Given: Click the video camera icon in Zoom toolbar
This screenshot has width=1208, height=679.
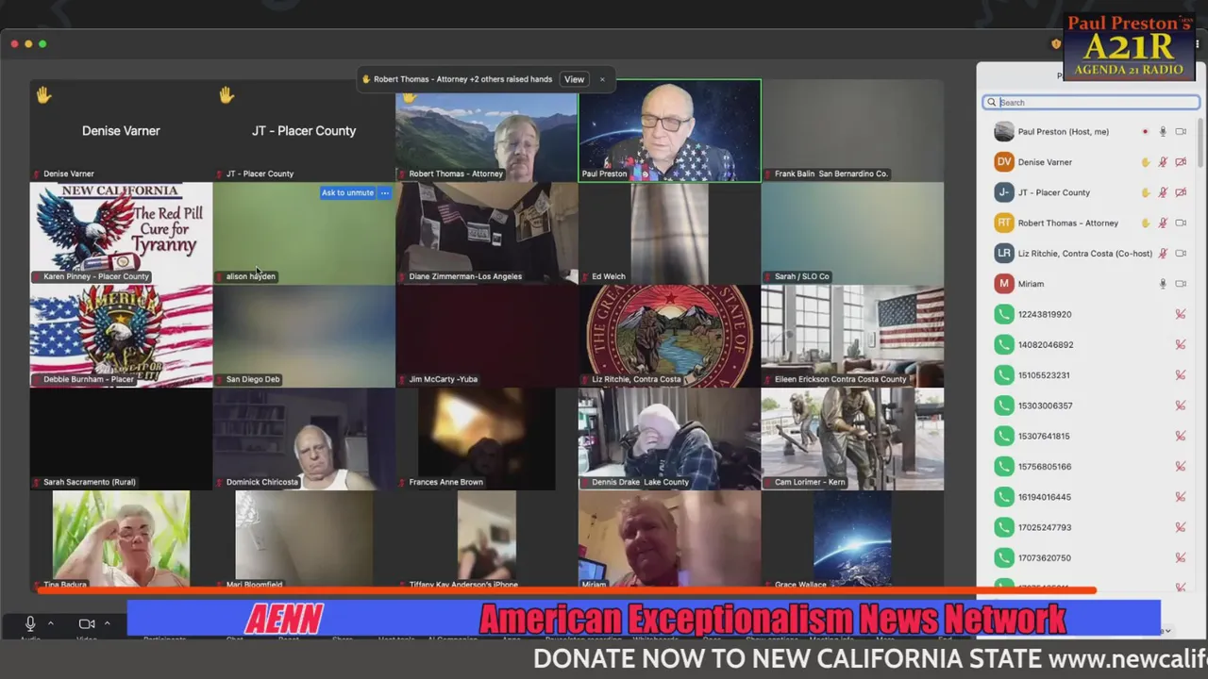Looking at the screenshot, I should pyautogui.click(x=87, y=623).
